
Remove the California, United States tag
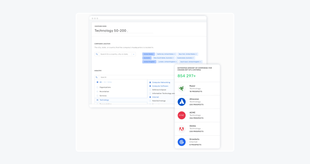pos(175,54)
